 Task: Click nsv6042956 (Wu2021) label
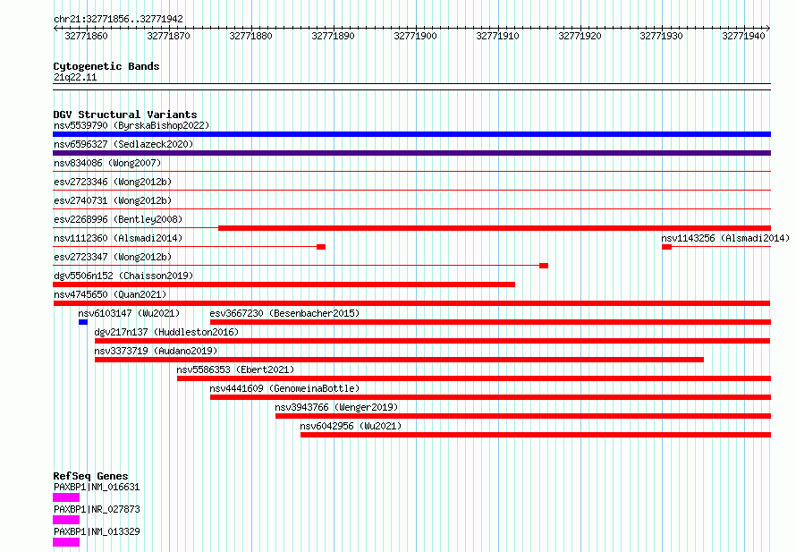[x=351, y=426]
